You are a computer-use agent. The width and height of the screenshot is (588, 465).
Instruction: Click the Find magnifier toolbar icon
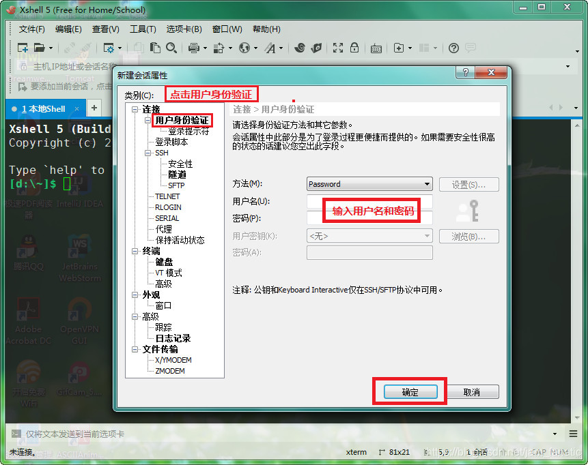[x=171, y=48]
